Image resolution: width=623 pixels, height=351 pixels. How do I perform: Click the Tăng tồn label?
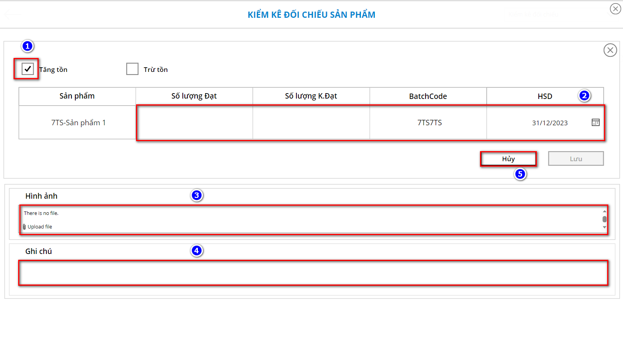click(53, 70)
